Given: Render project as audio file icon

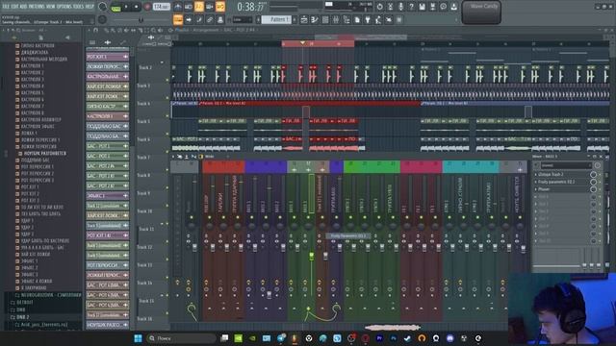Looking at the screenshot, I should [432, 7].
